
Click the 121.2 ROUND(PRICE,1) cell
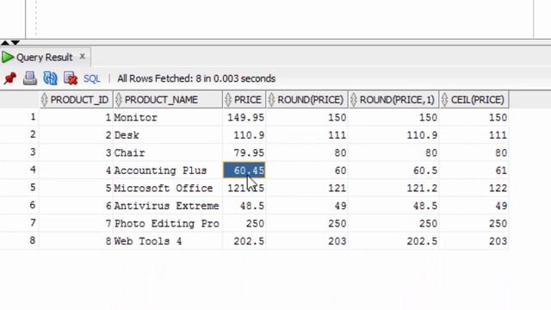pyautogui.click(x=393, y=188)
